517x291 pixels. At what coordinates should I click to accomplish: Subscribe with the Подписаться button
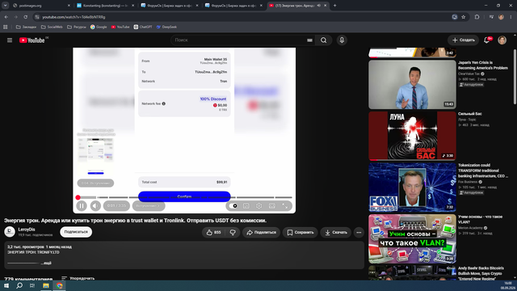pos(76,232)
